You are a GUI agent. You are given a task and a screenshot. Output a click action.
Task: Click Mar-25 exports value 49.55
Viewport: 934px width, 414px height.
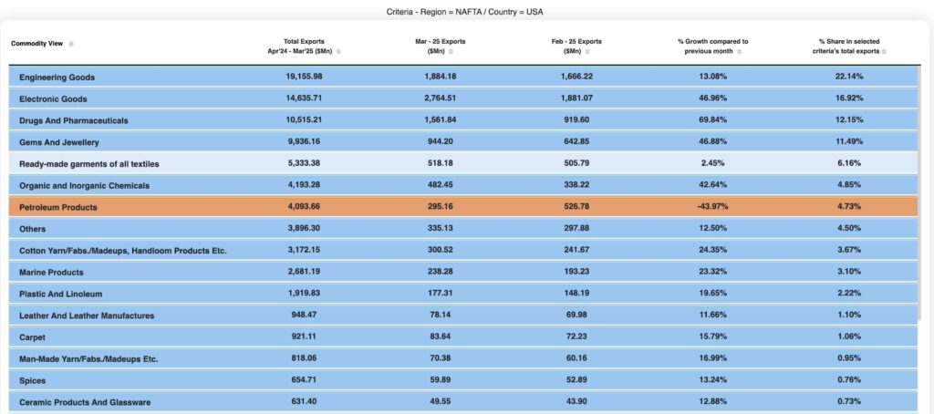coord(441,401)
